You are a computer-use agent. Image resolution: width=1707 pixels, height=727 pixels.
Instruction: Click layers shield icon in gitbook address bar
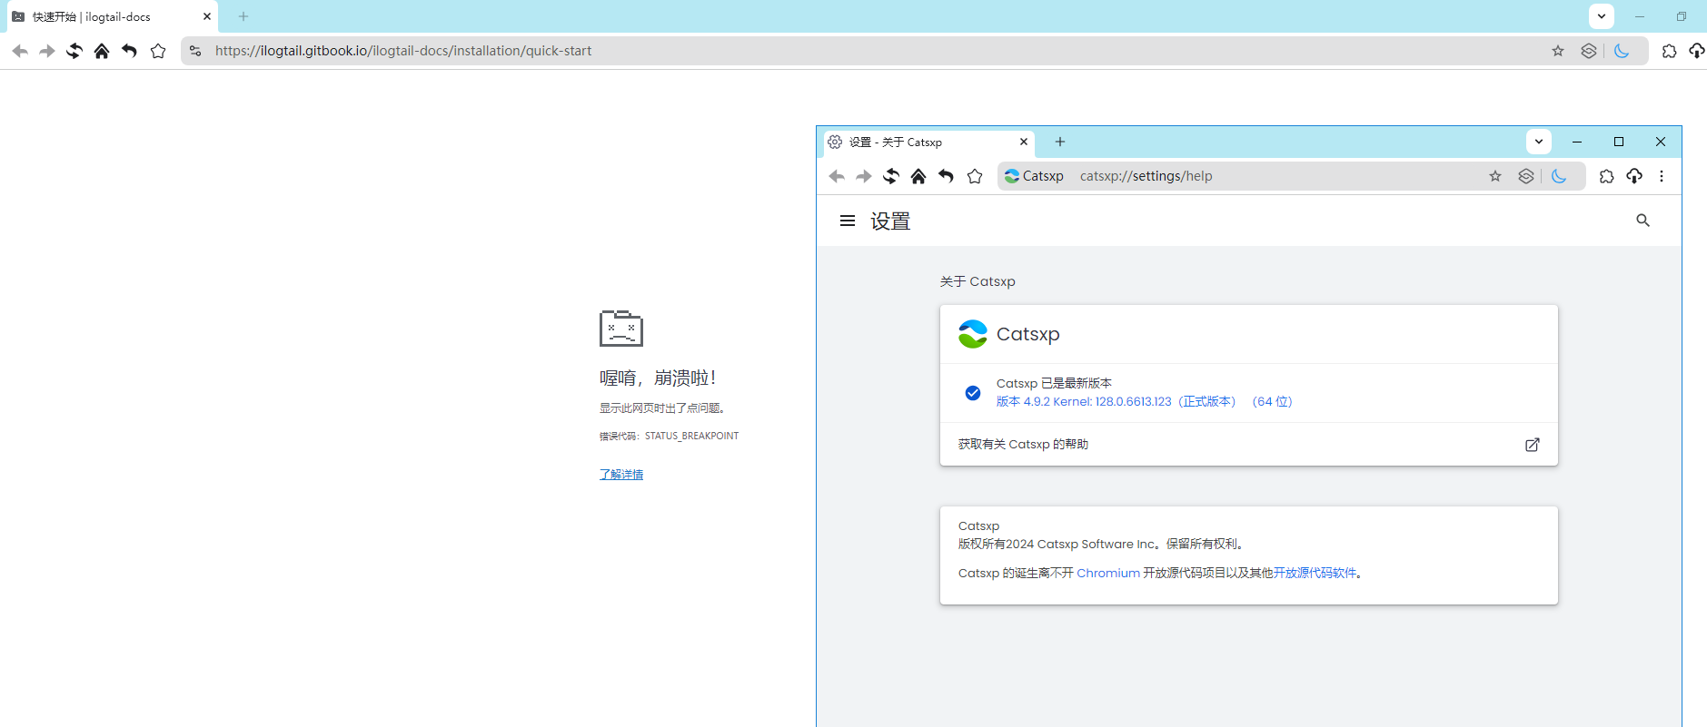coord(1588,51)
